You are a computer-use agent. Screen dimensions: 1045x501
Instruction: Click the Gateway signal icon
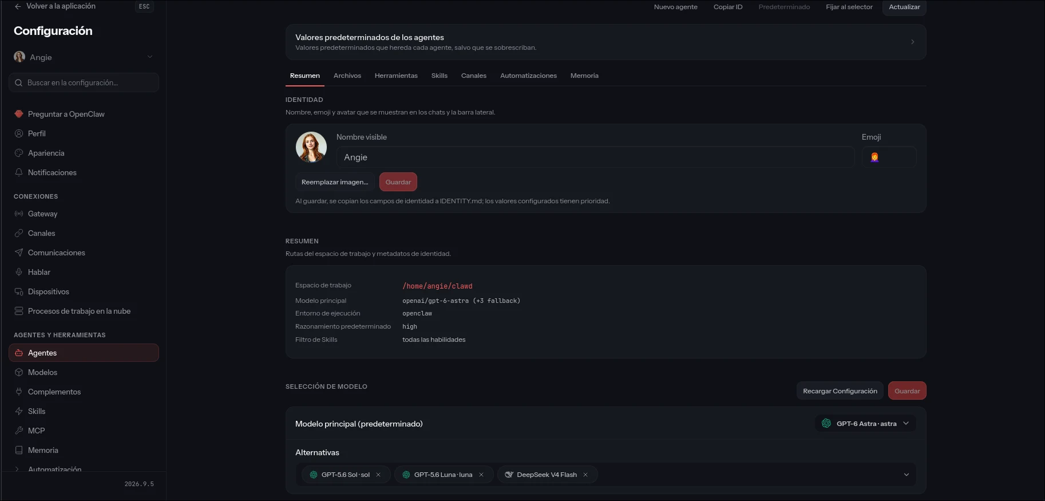pyautogui.click(x=19, y=214)
